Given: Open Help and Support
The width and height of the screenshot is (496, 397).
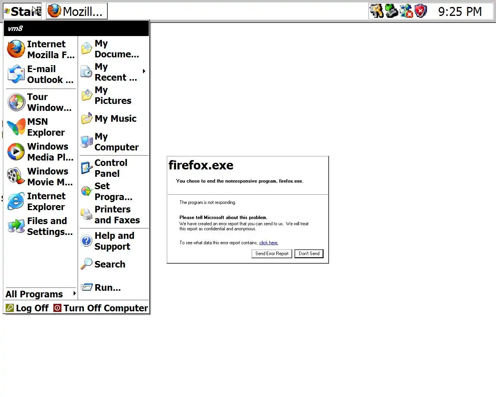Looking at the screenshot, I should coord(114,241).
